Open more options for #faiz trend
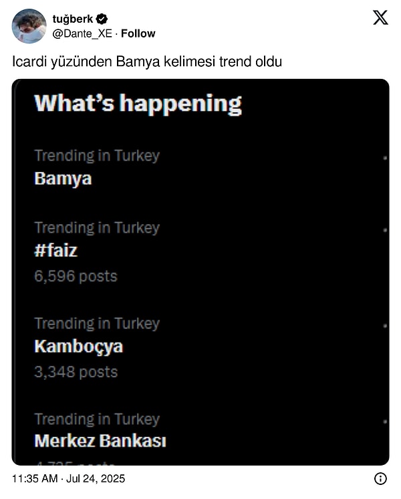The width and height of the screenshot is (401, 499). coord(386,230)
